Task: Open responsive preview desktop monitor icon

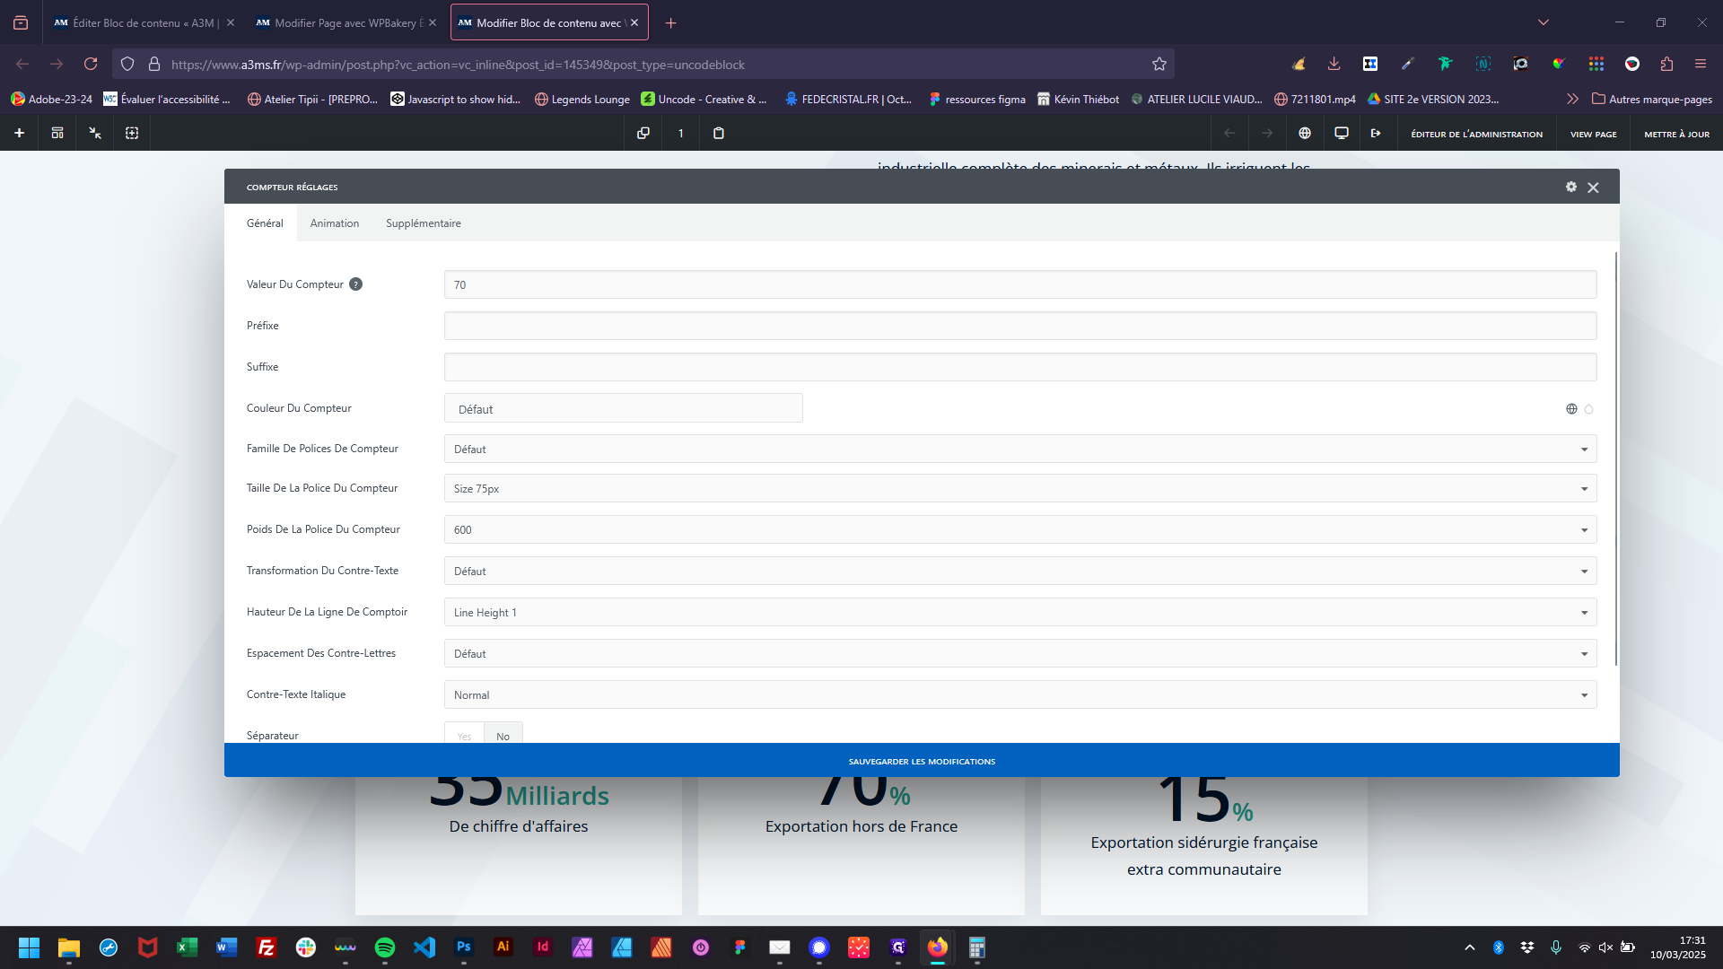Action: pos(1342,133)
